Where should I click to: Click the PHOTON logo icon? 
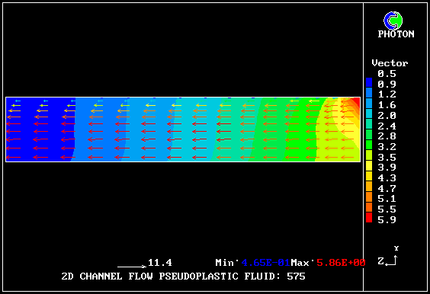(393, 21)
